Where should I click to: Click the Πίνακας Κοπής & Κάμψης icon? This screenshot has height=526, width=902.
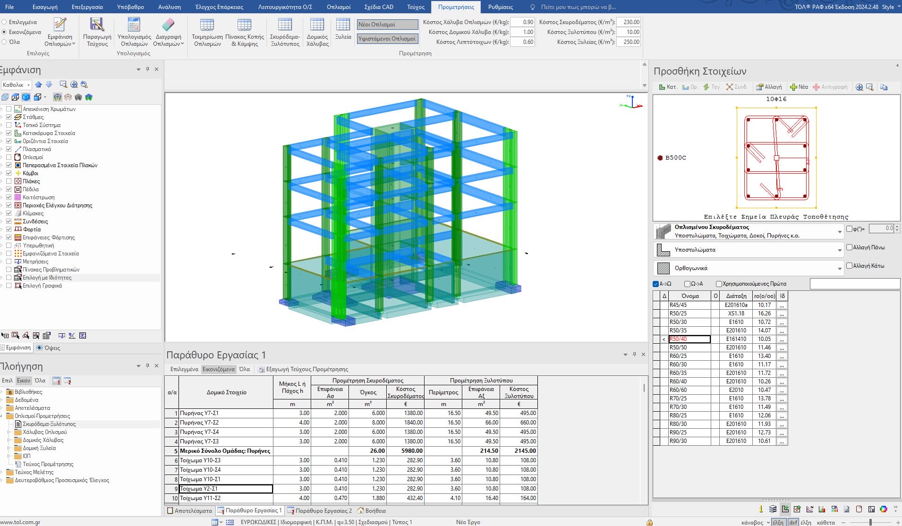click(x=244, y=25)
